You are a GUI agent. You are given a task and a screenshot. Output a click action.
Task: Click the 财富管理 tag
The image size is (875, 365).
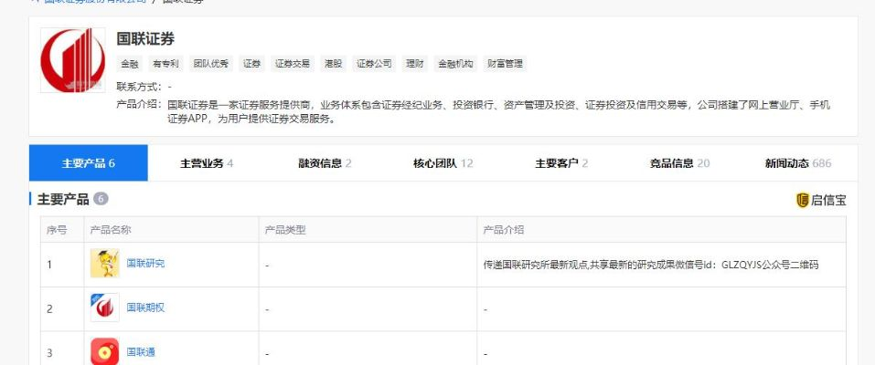click(x=505, y=64)
